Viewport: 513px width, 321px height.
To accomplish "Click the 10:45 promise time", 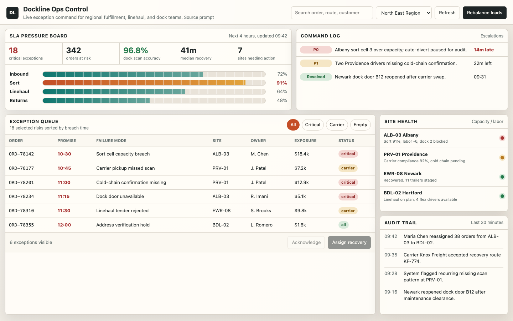I will click(64, 168).
